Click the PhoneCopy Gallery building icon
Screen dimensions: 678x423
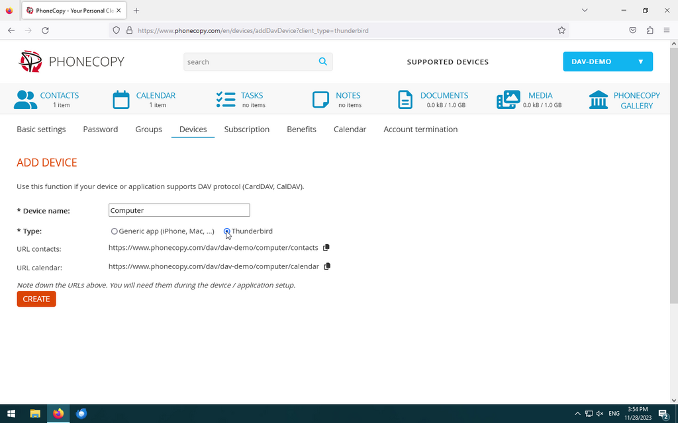coord(599,100)
